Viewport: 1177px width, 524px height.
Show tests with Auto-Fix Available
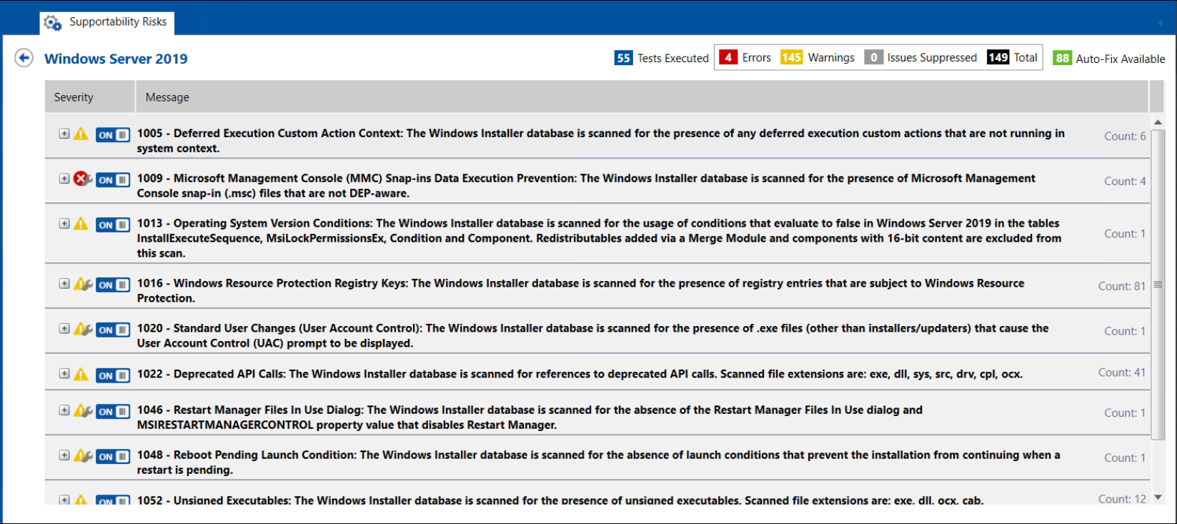point(1109,59)
